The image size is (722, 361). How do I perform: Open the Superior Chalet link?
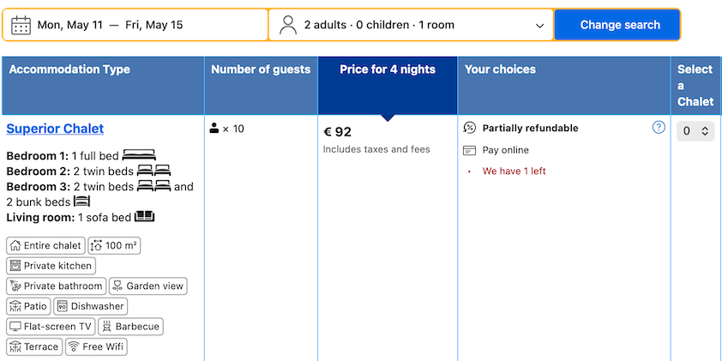(55, 129)
